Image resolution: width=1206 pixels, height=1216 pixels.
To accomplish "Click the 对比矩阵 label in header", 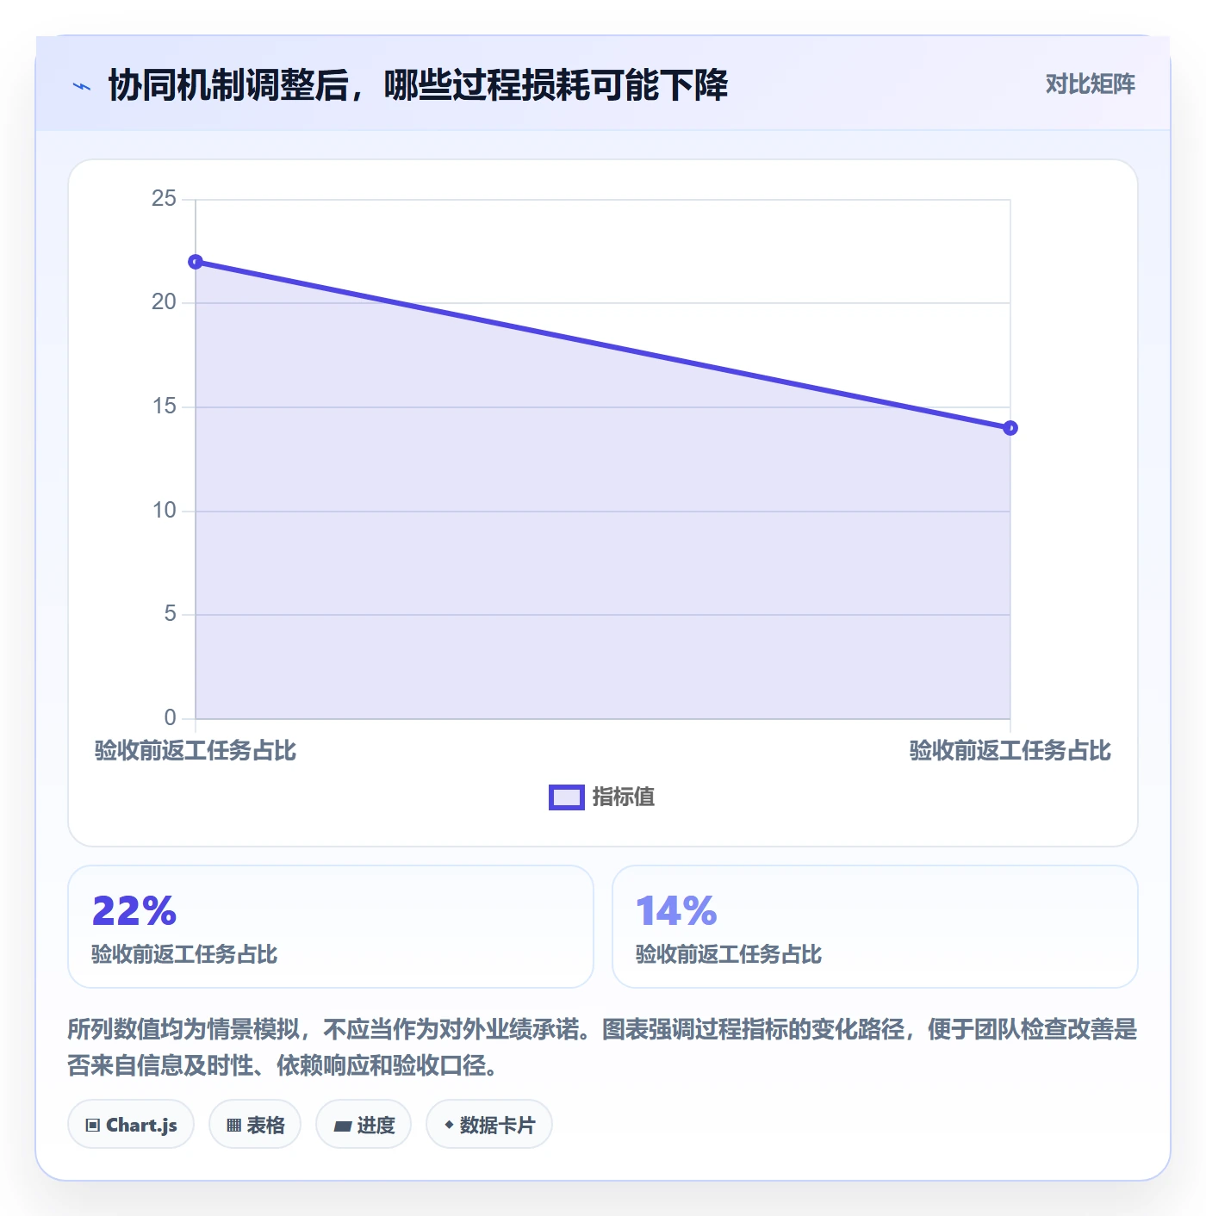I will pos(1090,84).
